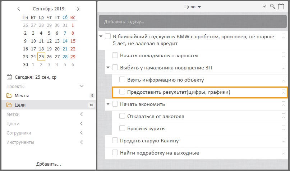The image size is (290, 171).
Task: Select September 14 in calendar
Action: click(65, 41)
